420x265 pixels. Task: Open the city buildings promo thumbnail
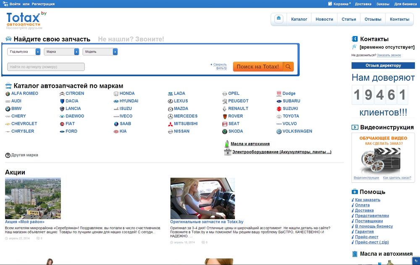(33, 198)
